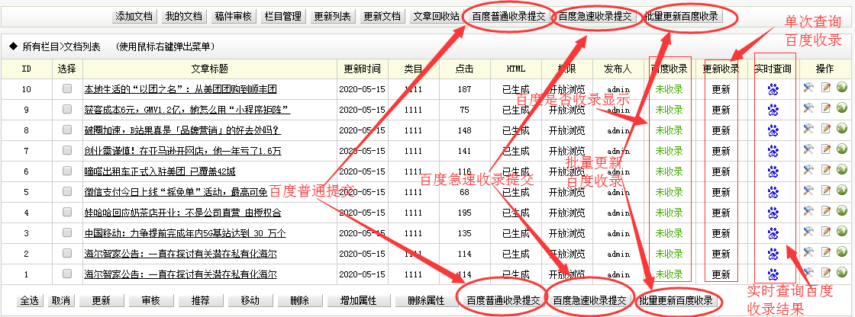Click the Baidu paw icon in row ID 4

pos(773,213)
